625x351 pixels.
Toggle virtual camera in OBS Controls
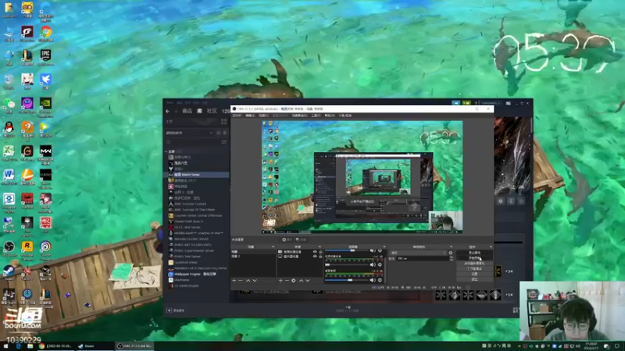point(474,264)
